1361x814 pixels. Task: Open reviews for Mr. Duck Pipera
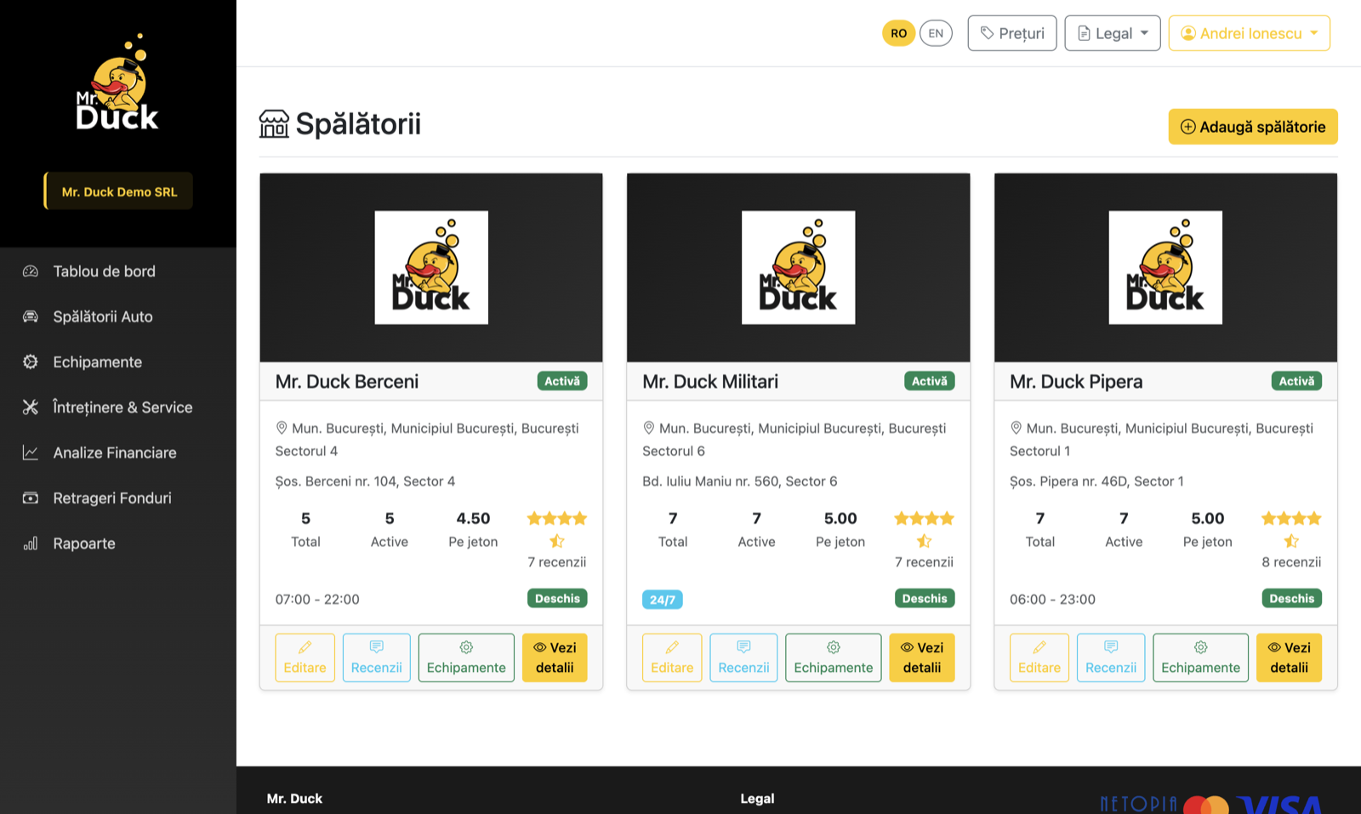(x=1111, y=657)
